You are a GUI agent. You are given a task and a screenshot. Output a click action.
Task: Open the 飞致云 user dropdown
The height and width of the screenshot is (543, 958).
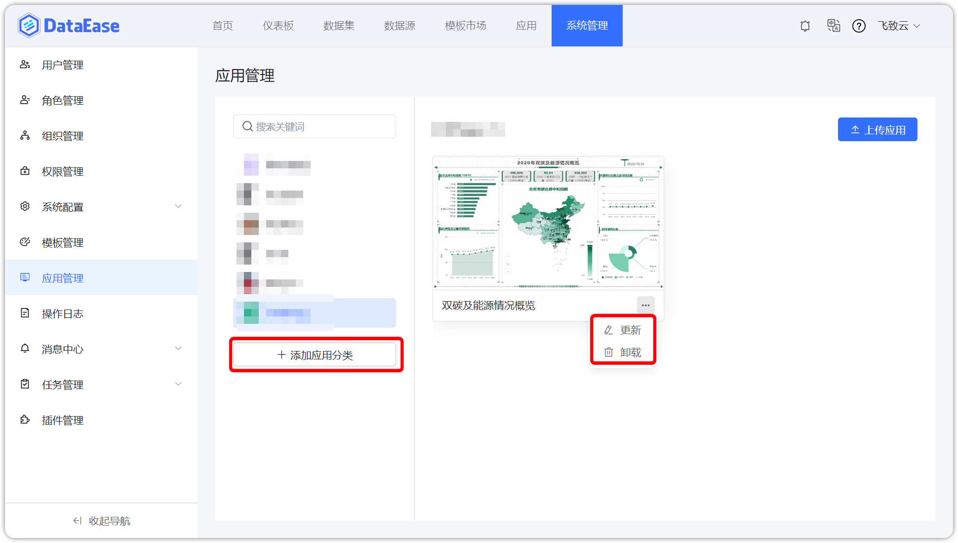[x=899, y=26]
